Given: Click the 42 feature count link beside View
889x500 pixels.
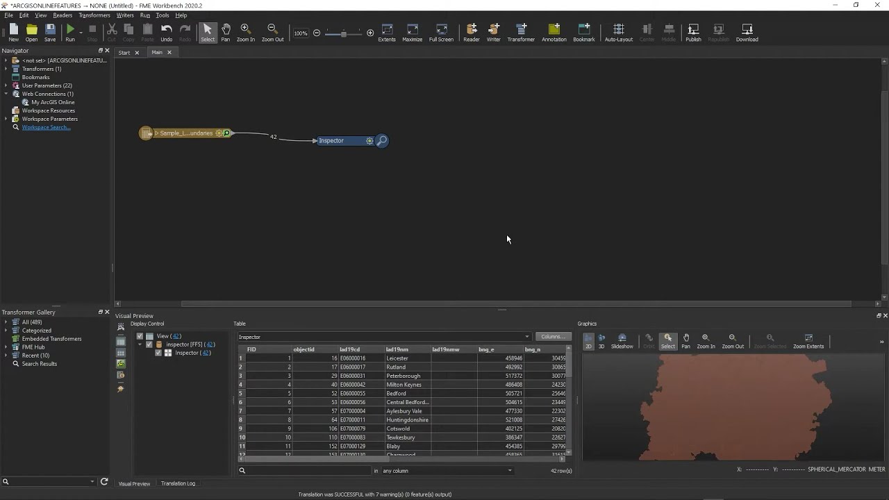Looking at the screenshot, I should click(176, 336).
